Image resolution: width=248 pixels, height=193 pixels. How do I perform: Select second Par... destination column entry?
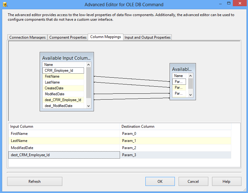[179, 88]
